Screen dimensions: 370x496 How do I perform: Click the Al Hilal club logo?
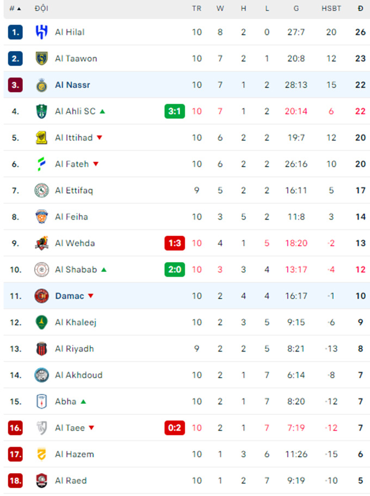[41, 32]
